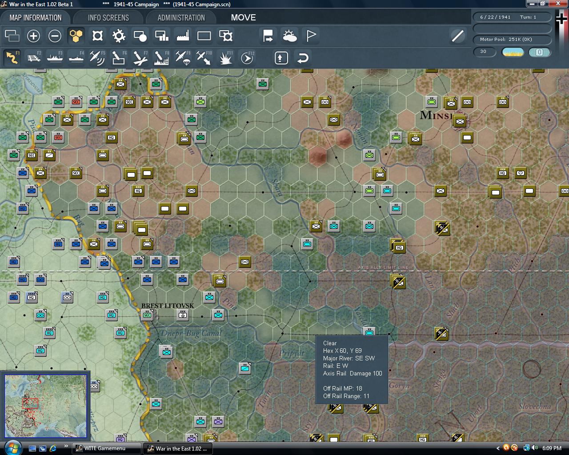Viewport: 569px width, 455px height.
Task: Switch to War in the East taskbar button
Action: pyautogui.click(x=178, y=448)
